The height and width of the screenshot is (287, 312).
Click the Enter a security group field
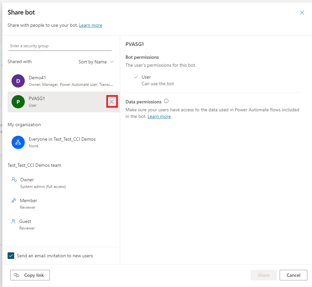60,46
